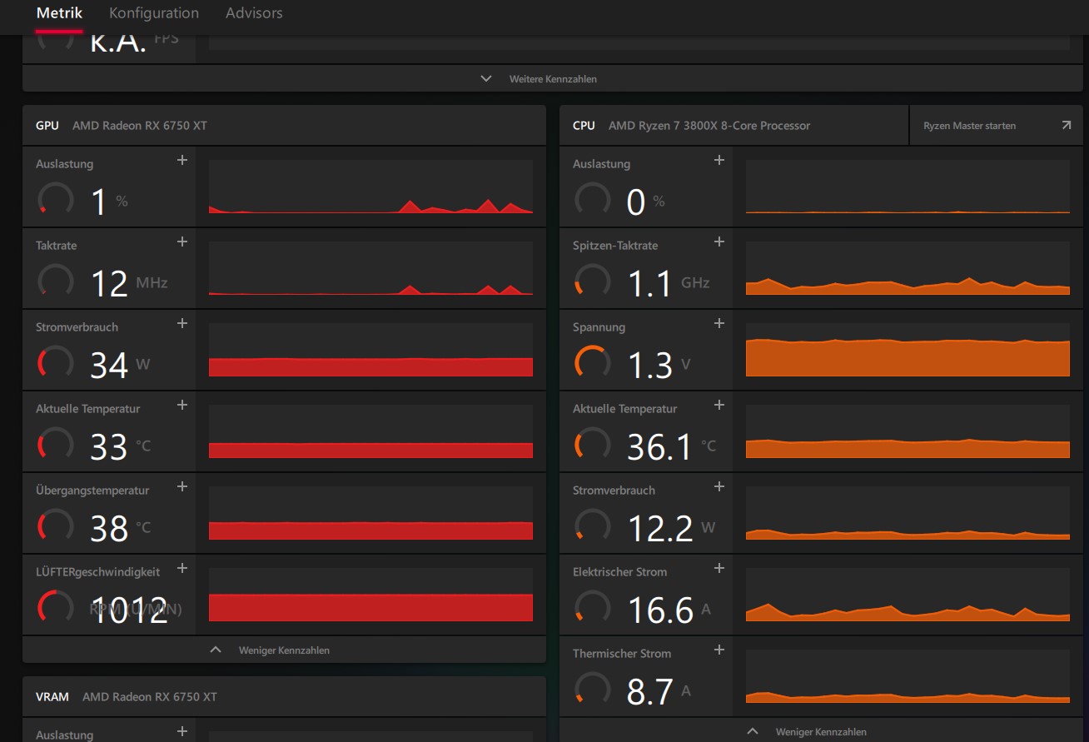
Task: Click the 36.1 °C CPU temperature value
Action: pos(659,447)
